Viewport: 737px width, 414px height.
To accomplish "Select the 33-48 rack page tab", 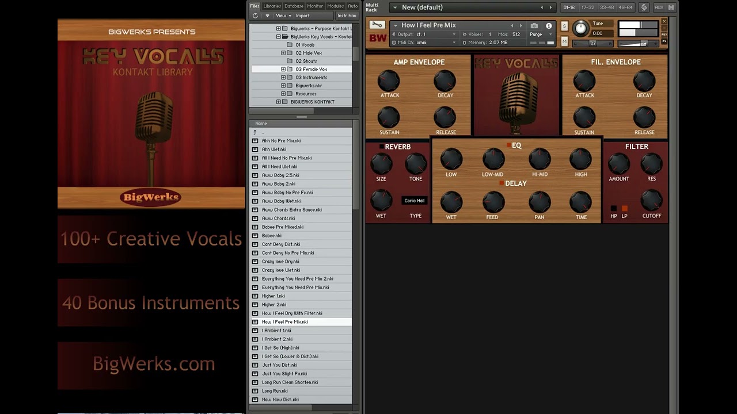I will pos(606,7).
